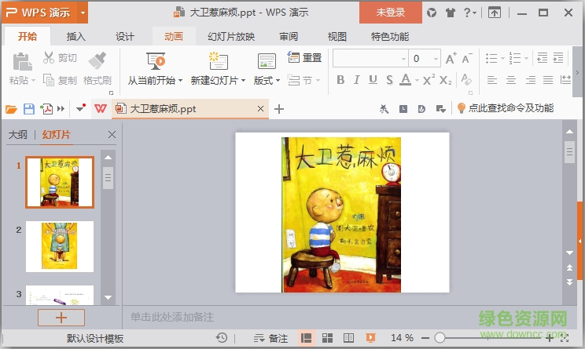Select slide 2 thumbnail in panel
This screenshot has height=349, width=585.
(59, 246)
